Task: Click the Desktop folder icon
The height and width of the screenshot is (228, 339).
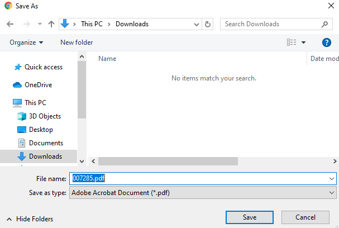Action: [x=22, y=130]
